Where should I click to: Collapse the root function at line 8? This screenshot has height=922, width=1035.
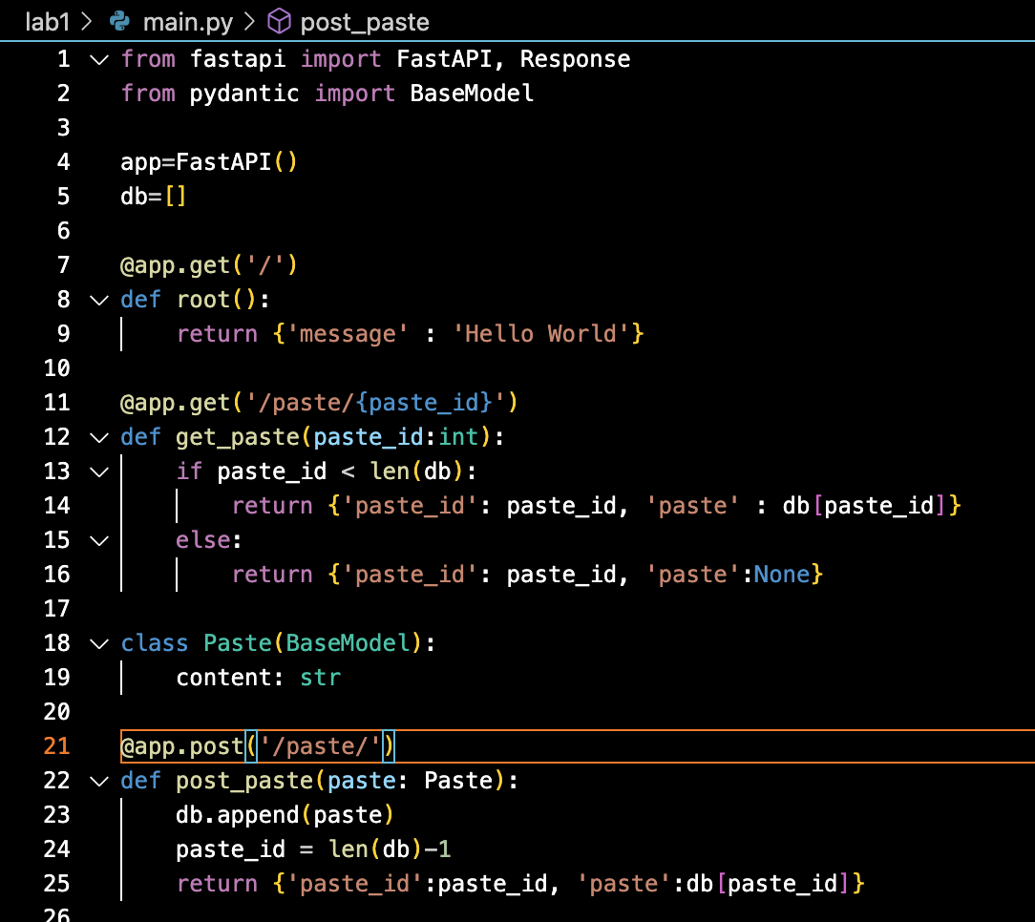(99, 301)
